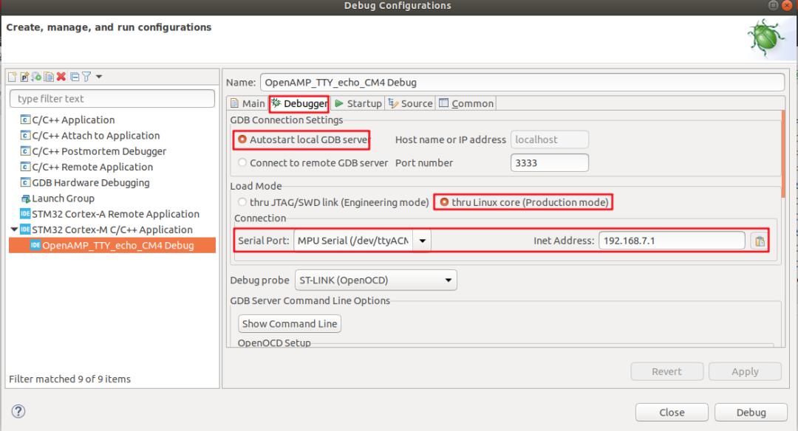Switch to the Main tab

pyautogui.click(x=248, y=103)
